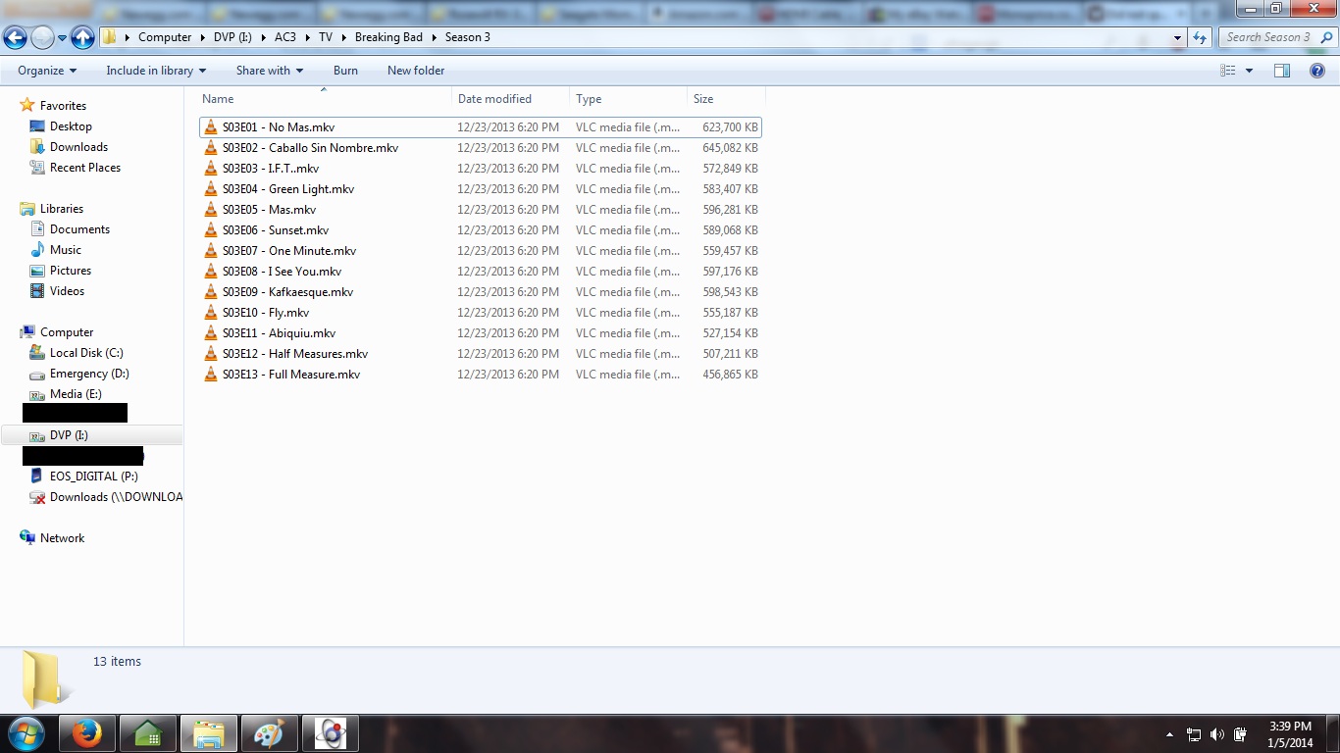Click the volume speaker tray icon

point(1217,734)
